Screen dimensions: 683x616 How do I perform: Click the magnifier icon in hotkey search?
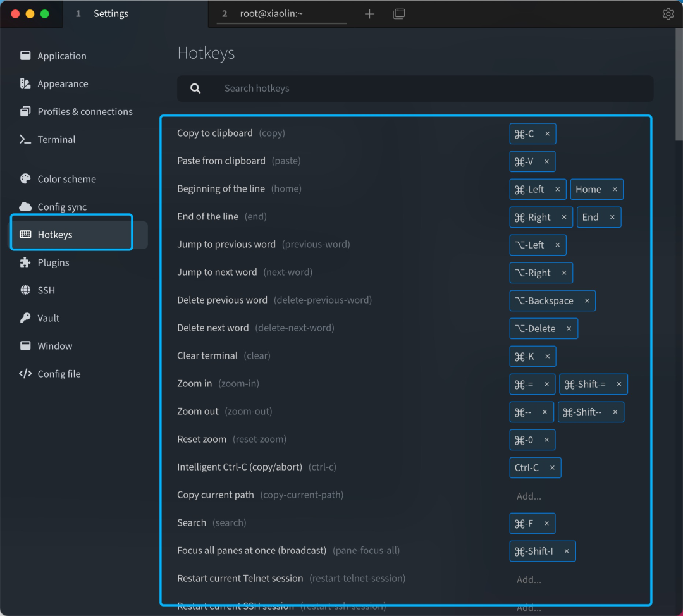point(195,89)
